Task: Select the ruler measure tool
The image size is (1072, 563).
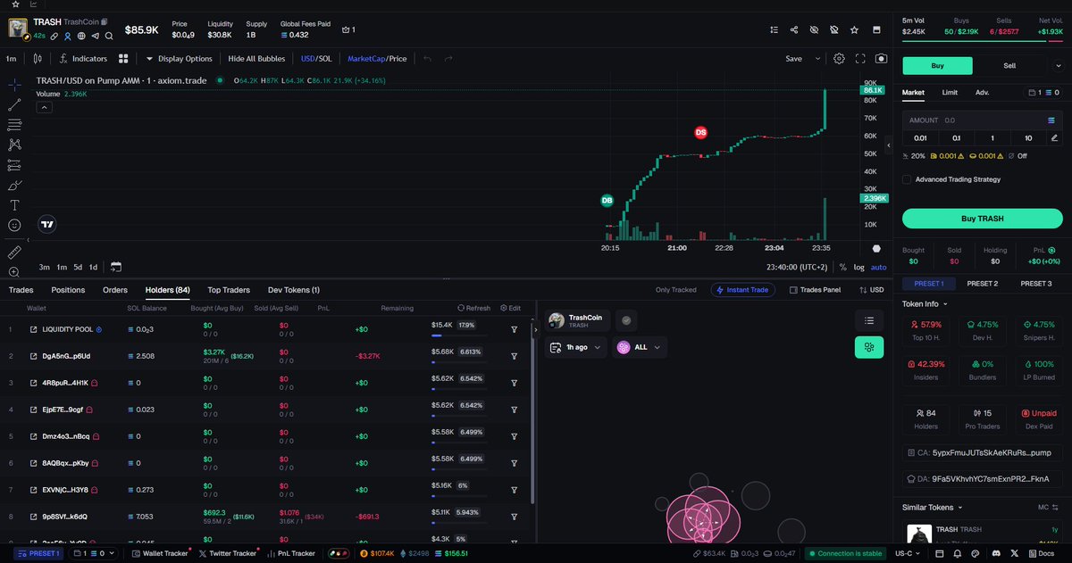Action: tap(14, 253)
